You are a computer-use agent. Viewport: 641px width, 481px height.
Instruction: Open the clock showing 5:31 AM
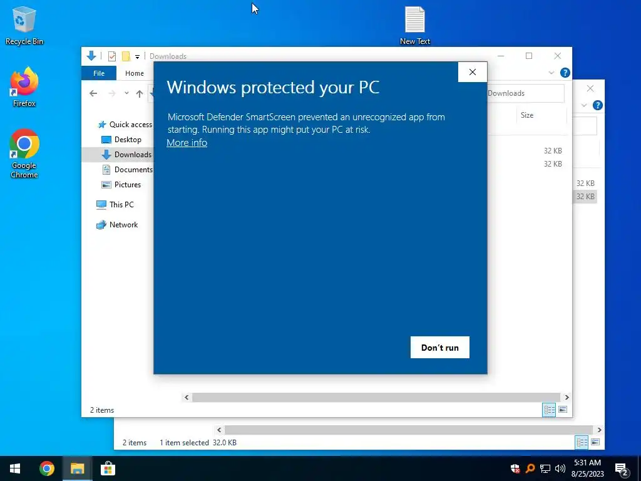(587, 468)
